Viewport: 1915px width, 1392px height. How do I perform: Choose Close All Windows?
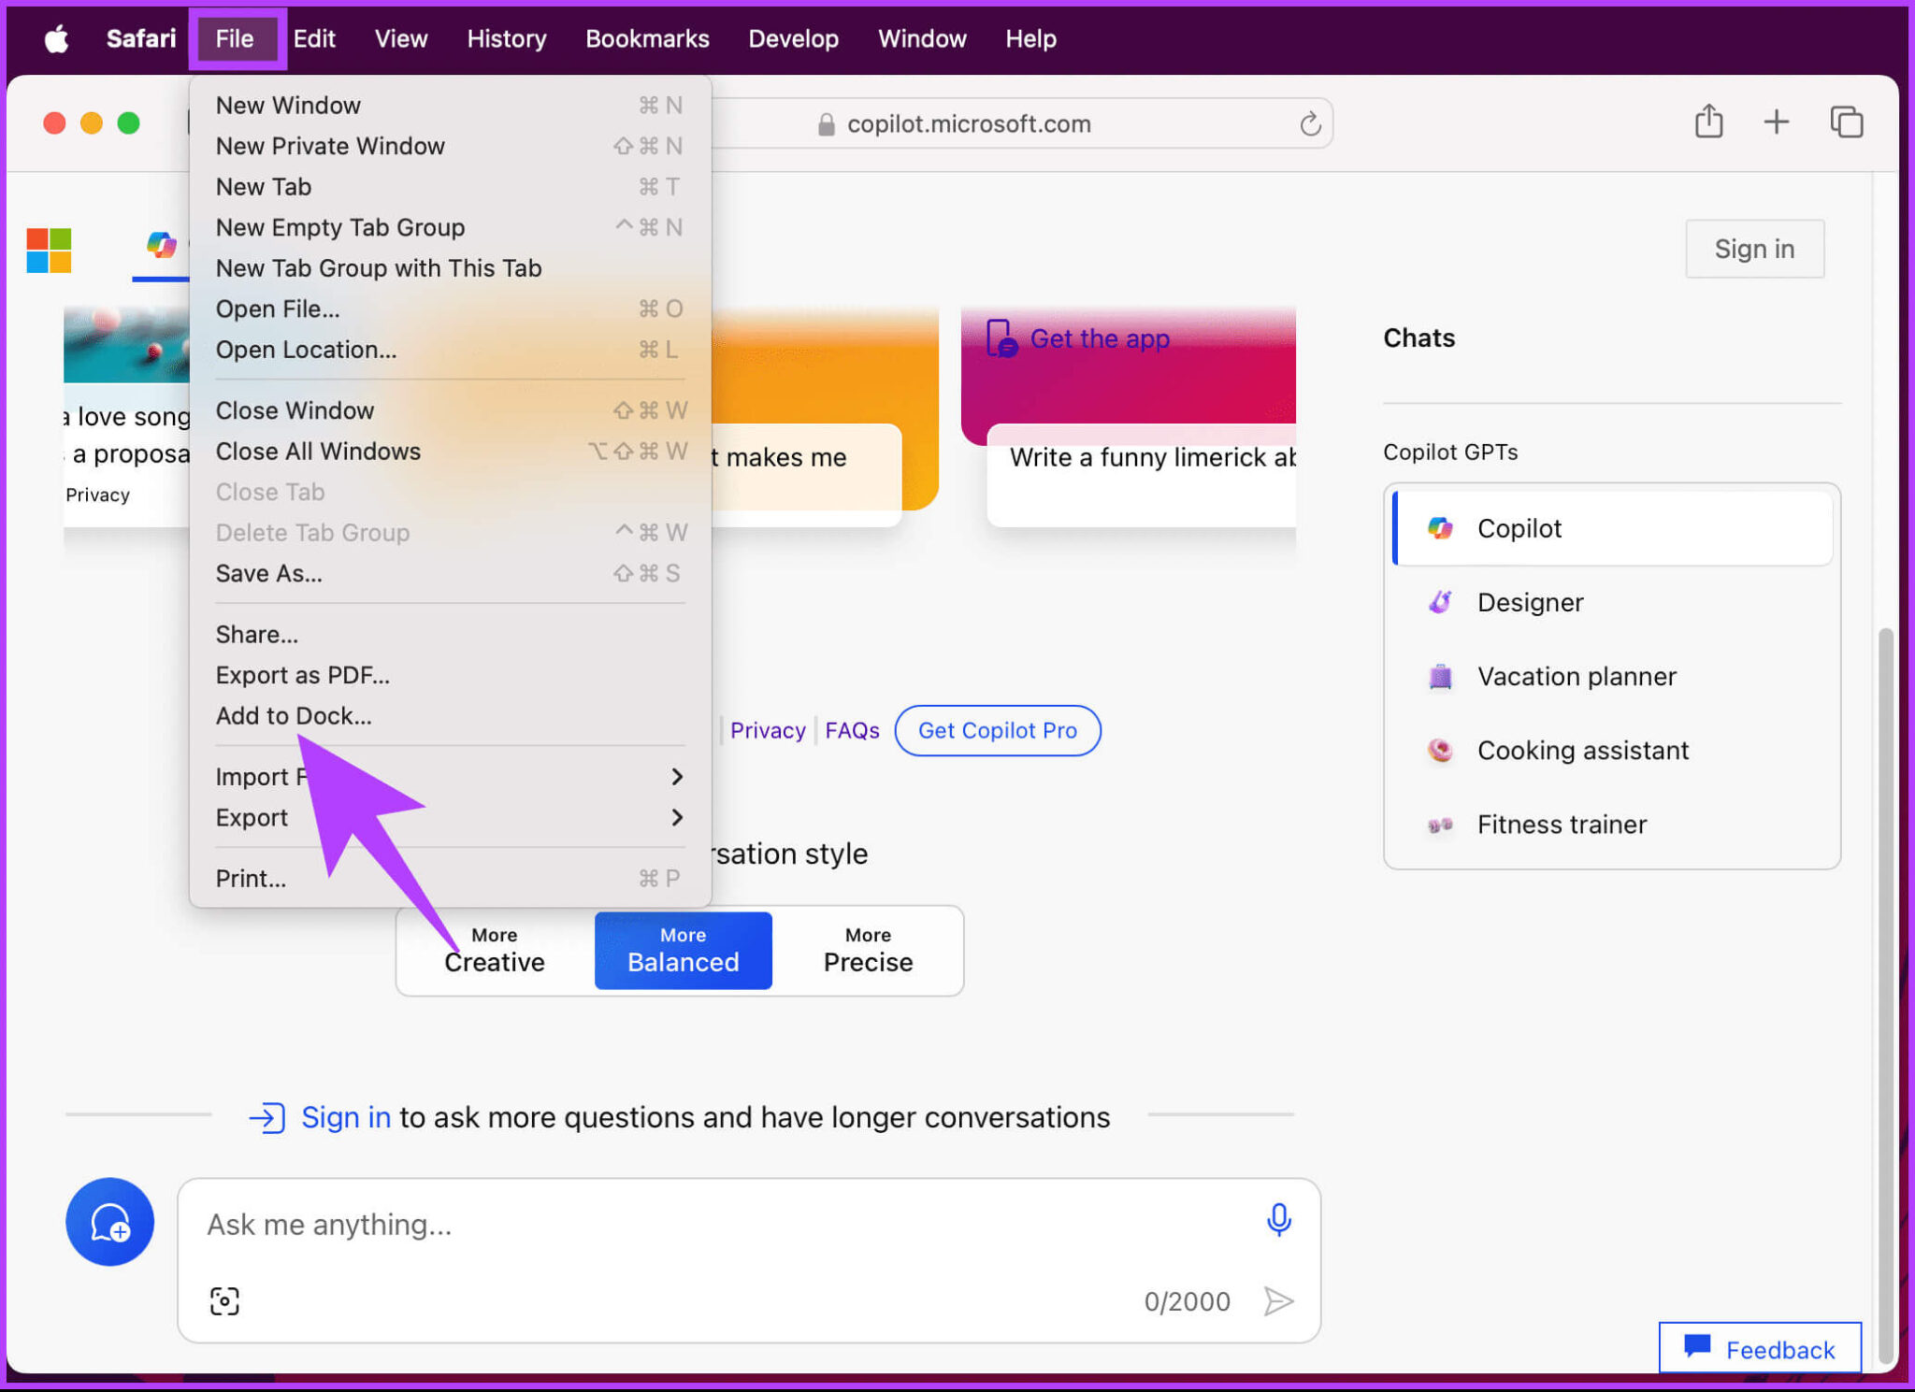point(450,452)
